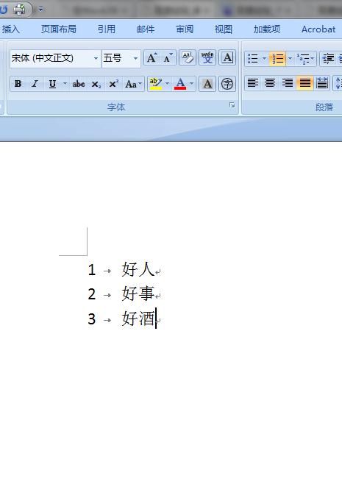Select list number 1
The image size is (342, 484).
pos(92,270)
